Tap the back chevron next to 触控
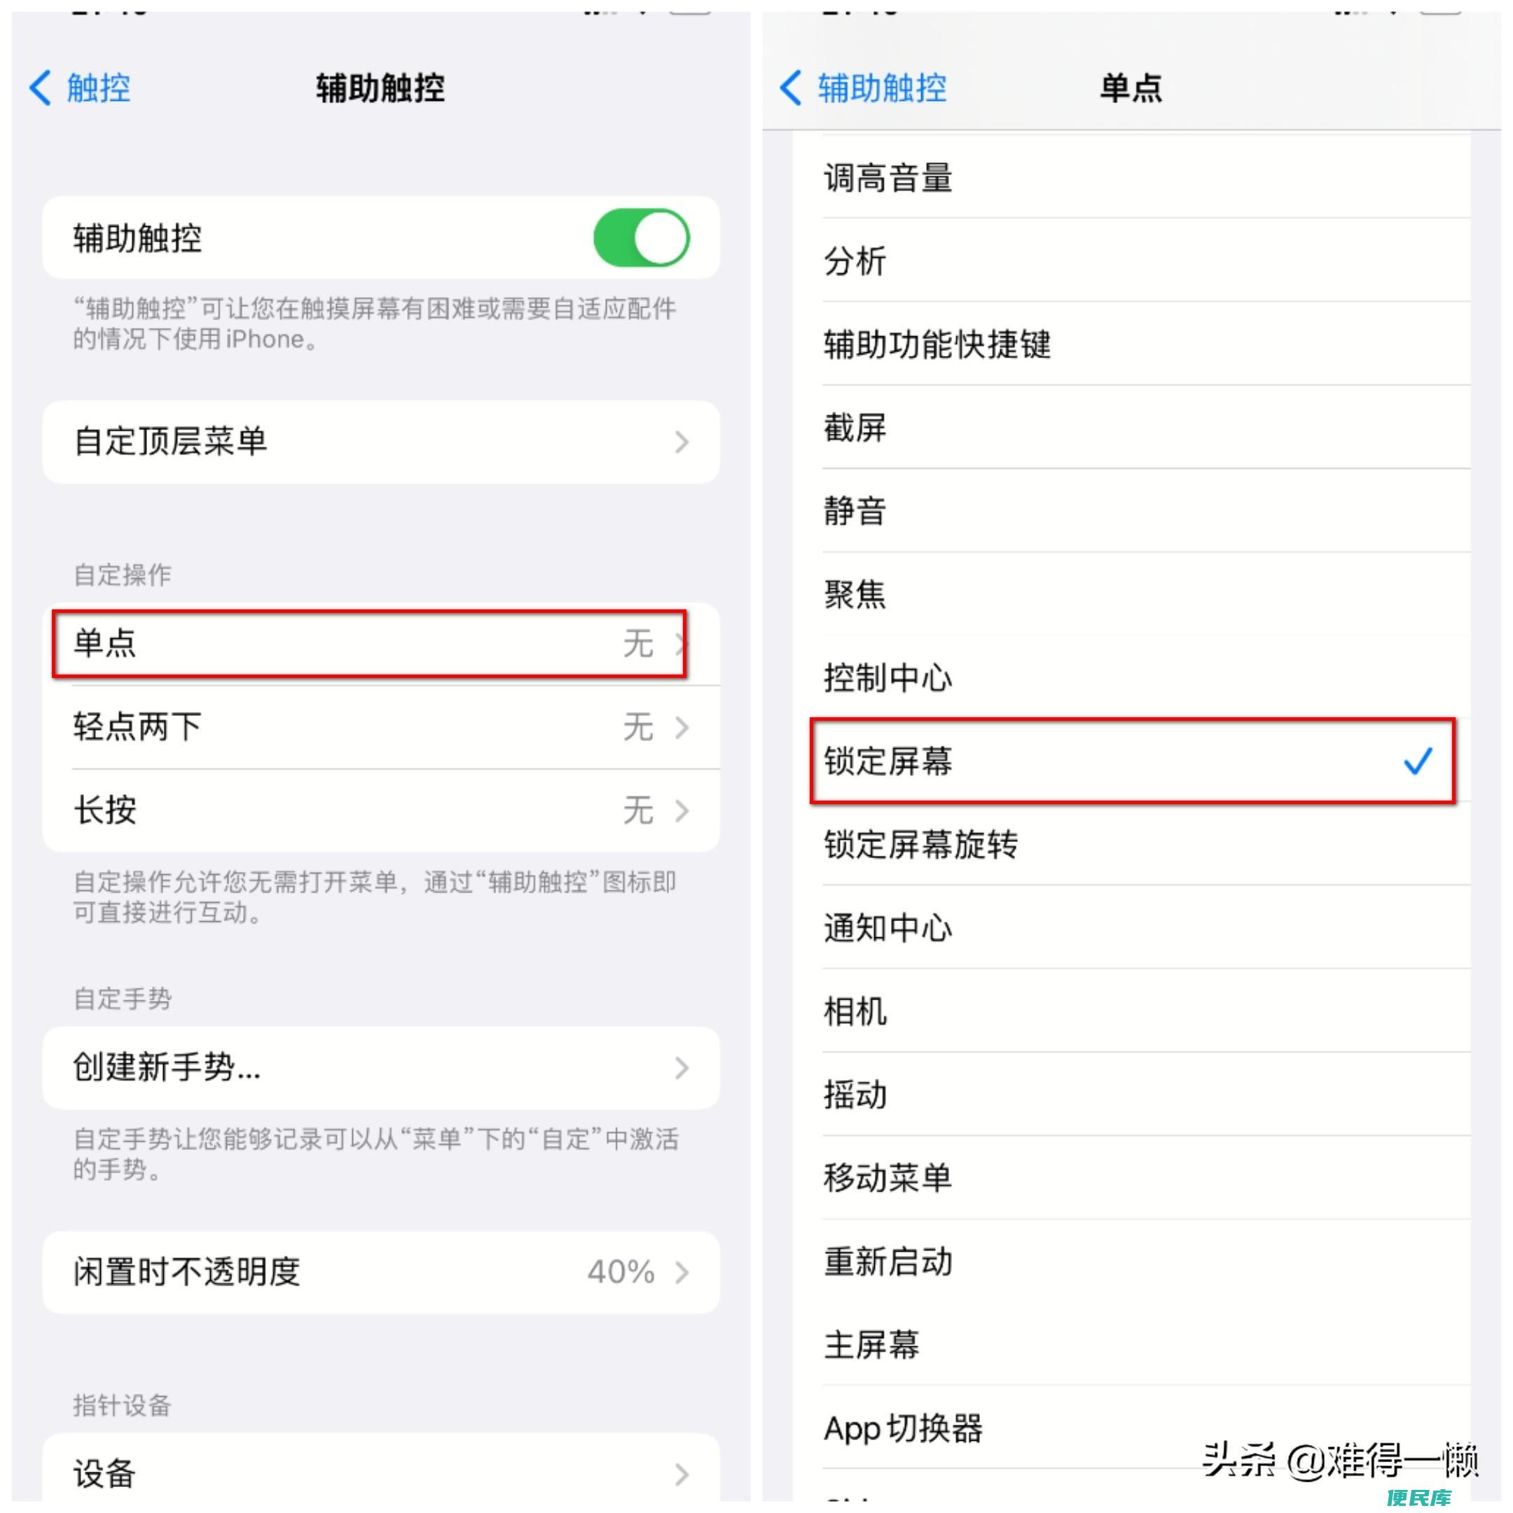1513x1513 pixels. pyautogui.click(x=40, y=88)
